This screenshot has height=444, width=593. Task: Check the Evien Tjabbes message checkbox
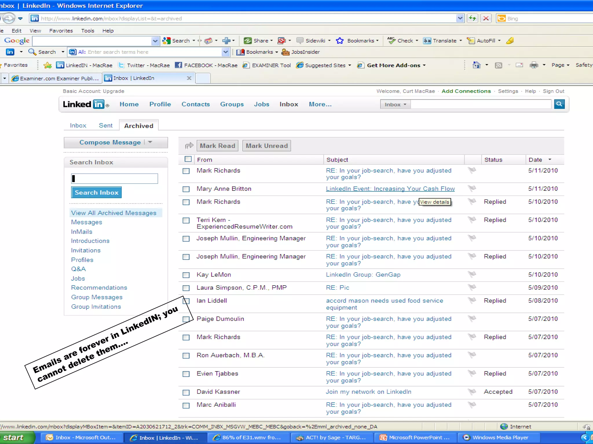(186, 374)
